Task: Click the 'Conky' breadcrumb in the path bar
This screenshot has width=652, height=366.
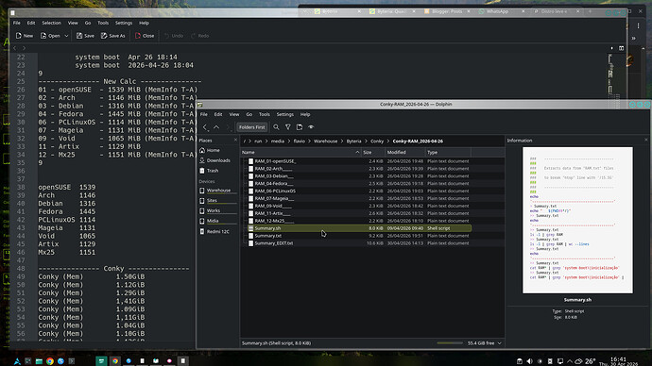Action: (x=377, y=141)
